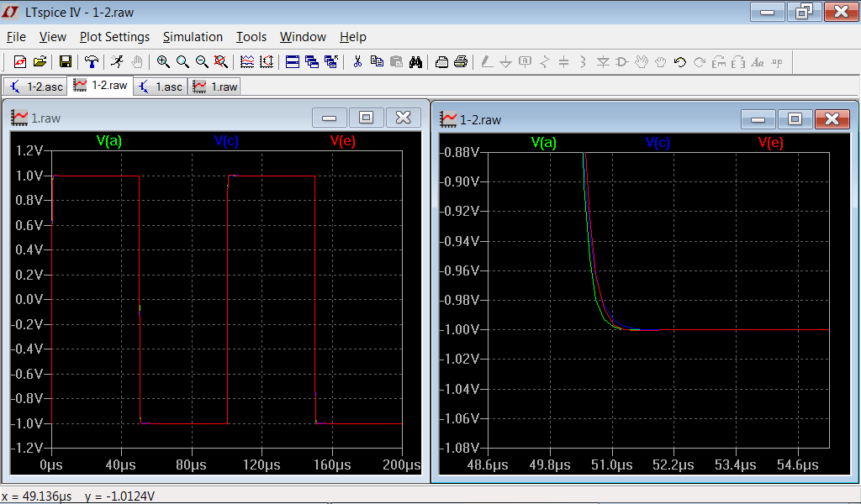Open Control Panel via the hammer icon
The width and height of the screenshot is (861, 504).
pos(92,61)
